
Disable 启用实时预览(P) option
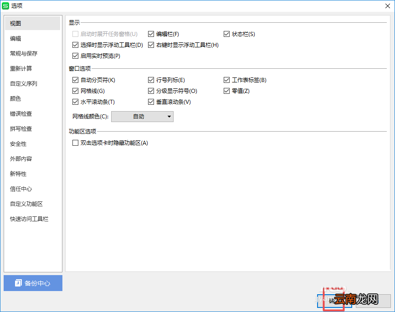click(x=75, y=56)
